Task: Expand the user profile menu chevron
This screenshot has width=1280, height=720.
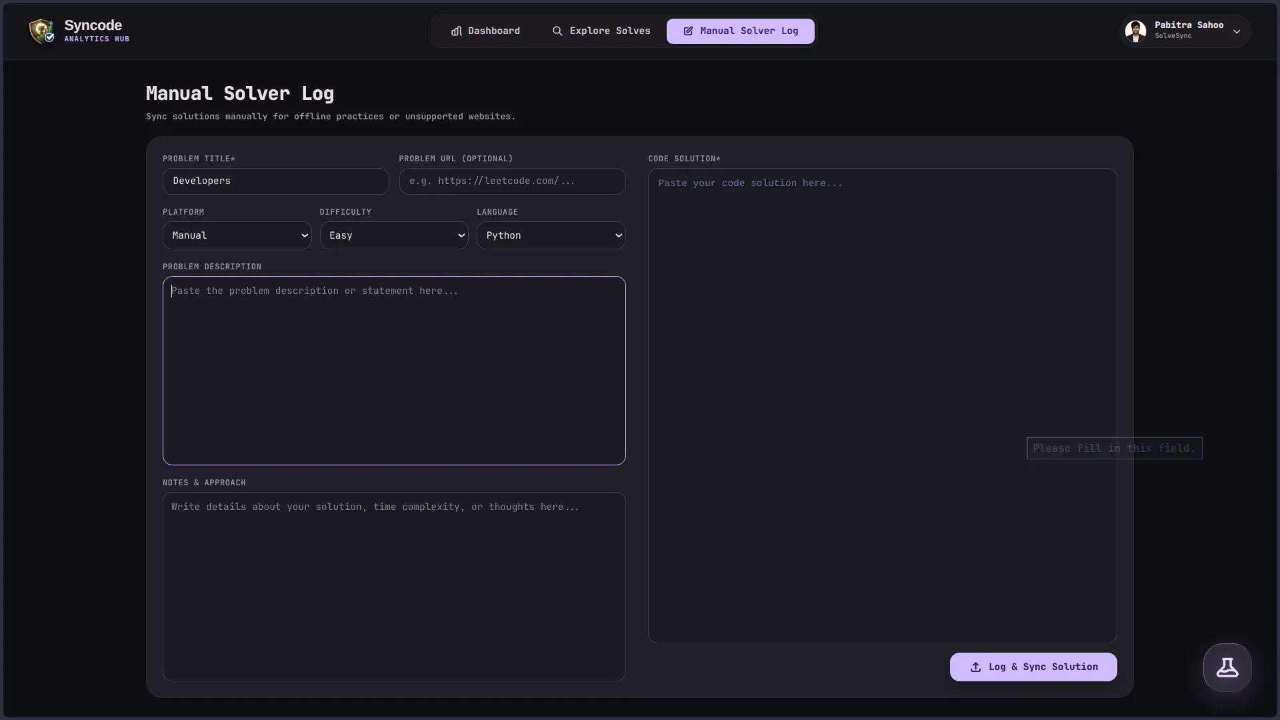Action: click(x=1237, y=31)
